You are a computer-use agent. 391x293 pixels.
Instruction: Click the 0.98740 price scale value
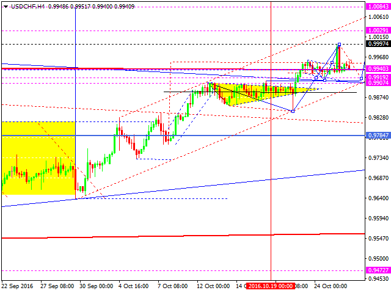379,98
